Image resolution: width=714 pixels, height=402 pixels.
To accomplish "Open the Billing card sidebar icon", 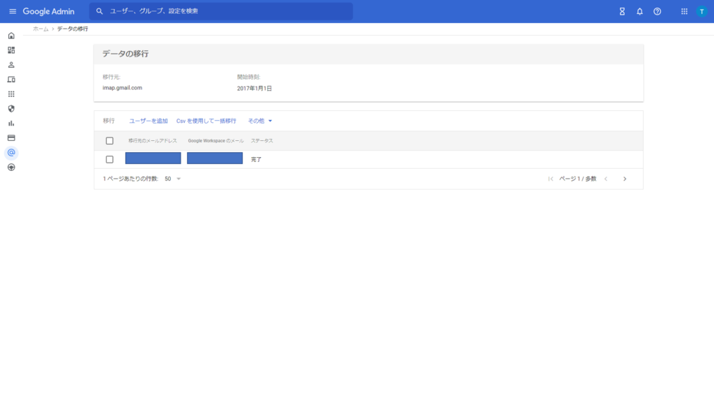I will (11, 137).
